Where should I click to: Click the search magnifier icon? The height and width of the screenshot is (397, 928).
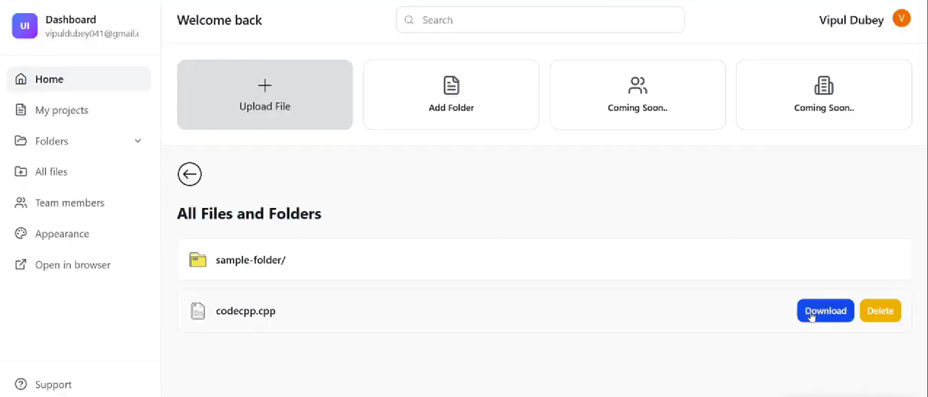pyautogui.click(x=409, y=20)
